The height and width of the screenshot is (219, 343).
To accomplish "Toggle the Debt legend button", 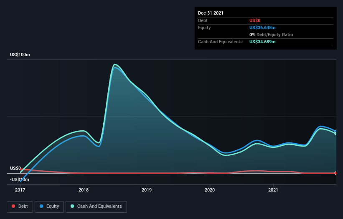I will pos(20,207).
